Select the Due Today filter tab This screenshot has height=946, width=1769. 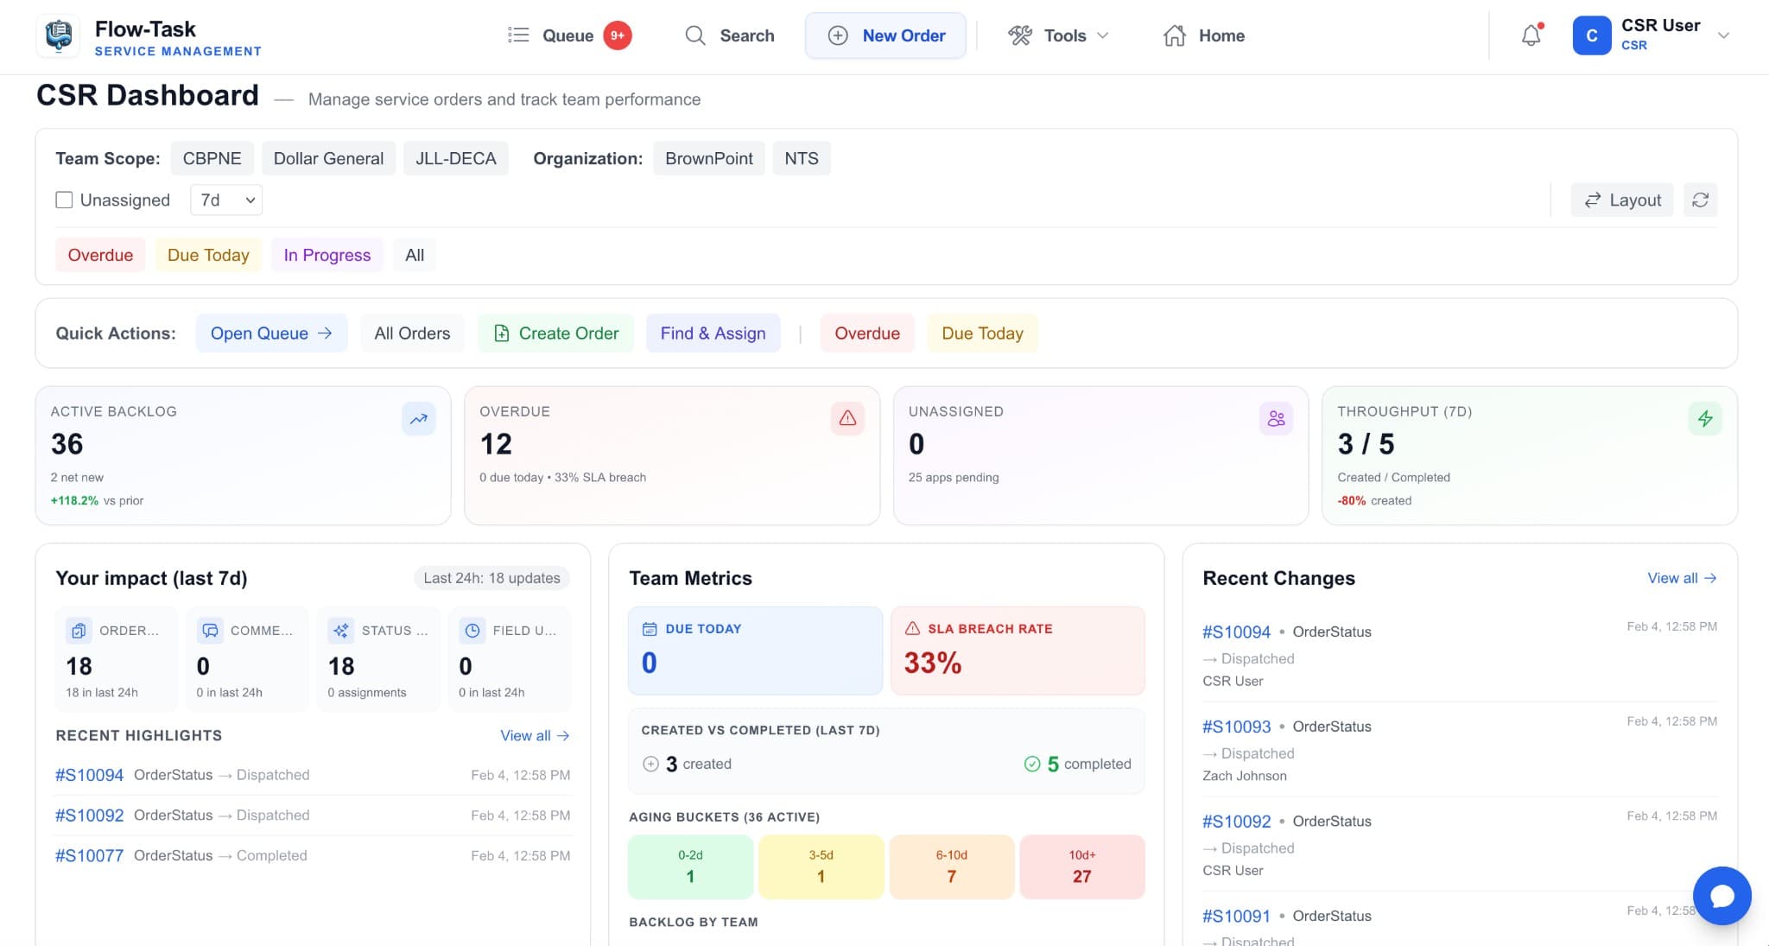point(208,256)
